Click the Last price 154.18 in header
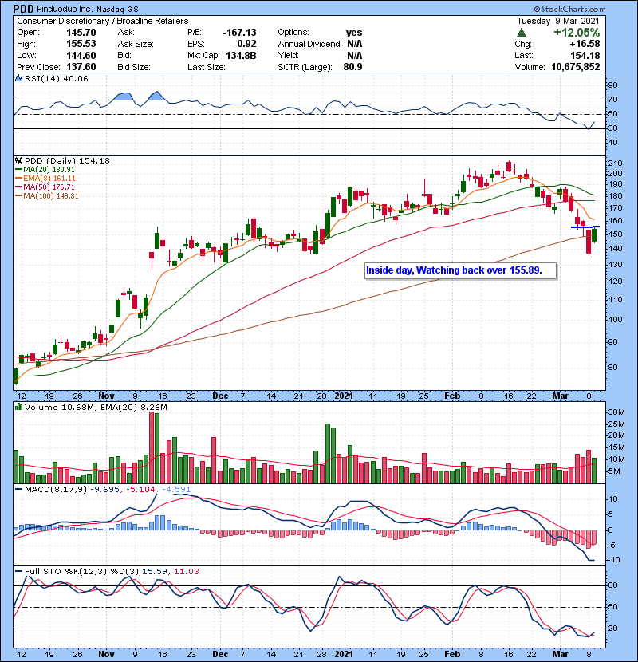The width and height of the screenshot is (638, 662). coord(585,56)
